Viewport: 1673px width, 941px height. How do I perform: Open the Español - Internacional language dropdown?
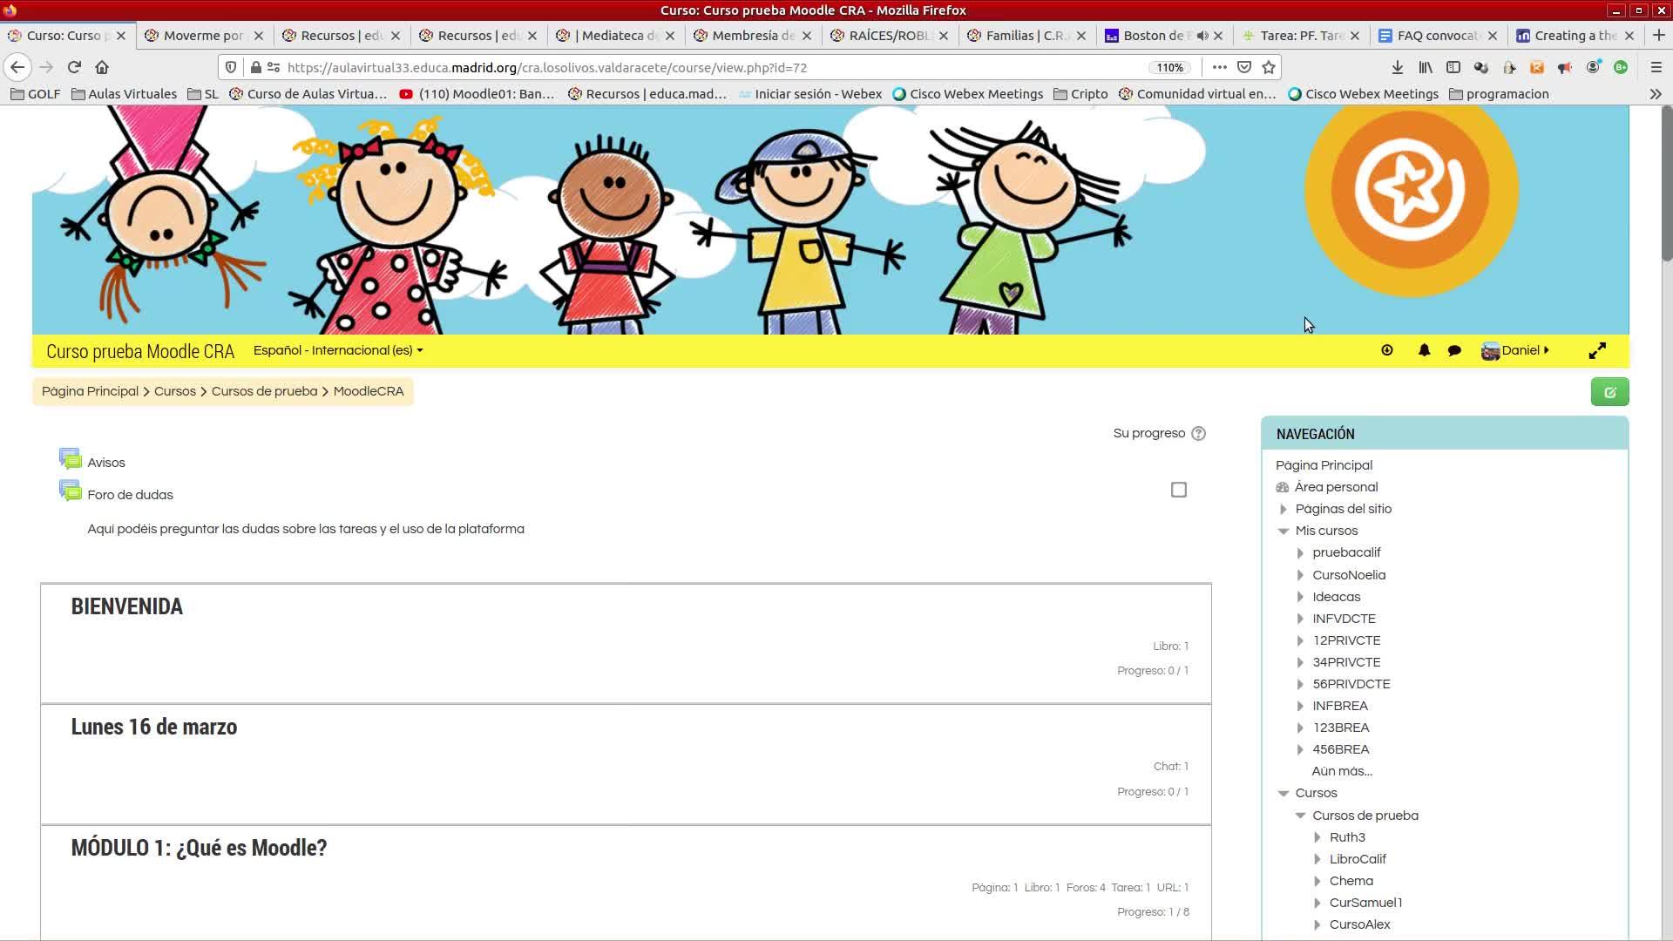[338, 350]
